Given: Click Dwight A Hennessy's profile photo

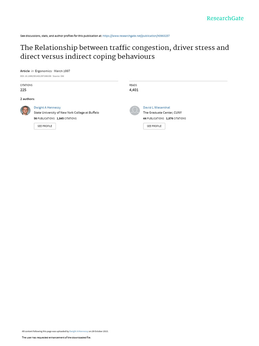Looking at the screenshot, I should pyautogui.click(x=25, y=110).
